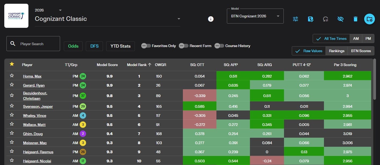Open the YTD Stats tab
This screenshot has width=380, height=165.
point(120,46)
